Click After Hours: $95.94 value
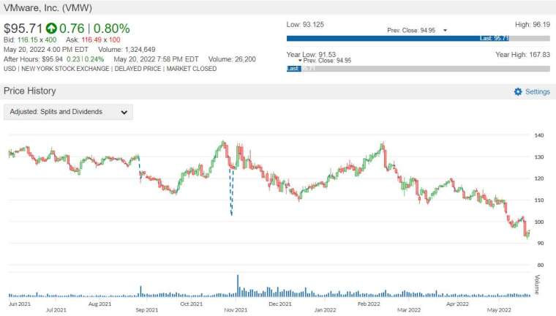 coord(33,59)
